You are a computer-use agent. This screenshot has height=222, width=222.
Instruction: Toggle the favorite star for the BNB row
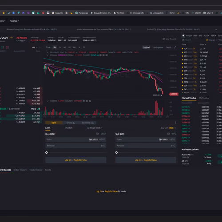pyautogui.click(x=182, y=60)
